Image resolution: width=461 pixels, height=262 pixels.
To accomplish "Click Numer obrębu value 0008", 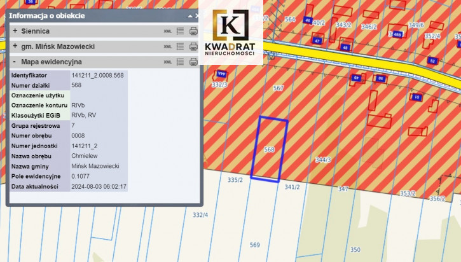I will point(78,135).
